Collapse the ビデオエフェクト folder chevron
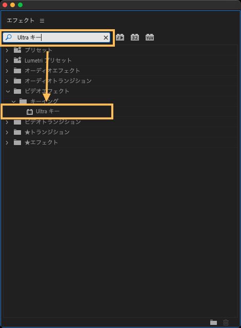Viewport: 241px width, 328px height. coord(8,91)
